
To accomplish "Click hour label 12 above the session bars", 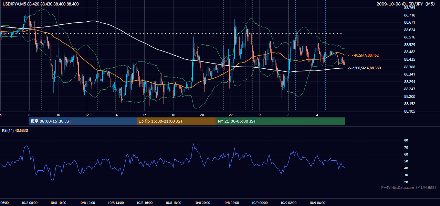I will tap(87, 115).
